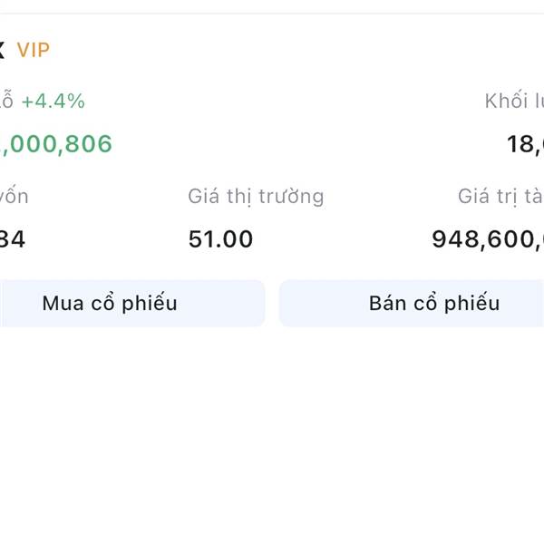Click the stock ticker next to VIP
The height and width of the screenshot is (544, 544).
tap(3, 50)
